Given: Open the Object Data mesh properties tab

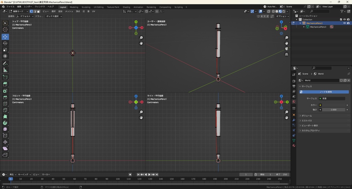Looking at the screenshot, I should pos(294,140).
